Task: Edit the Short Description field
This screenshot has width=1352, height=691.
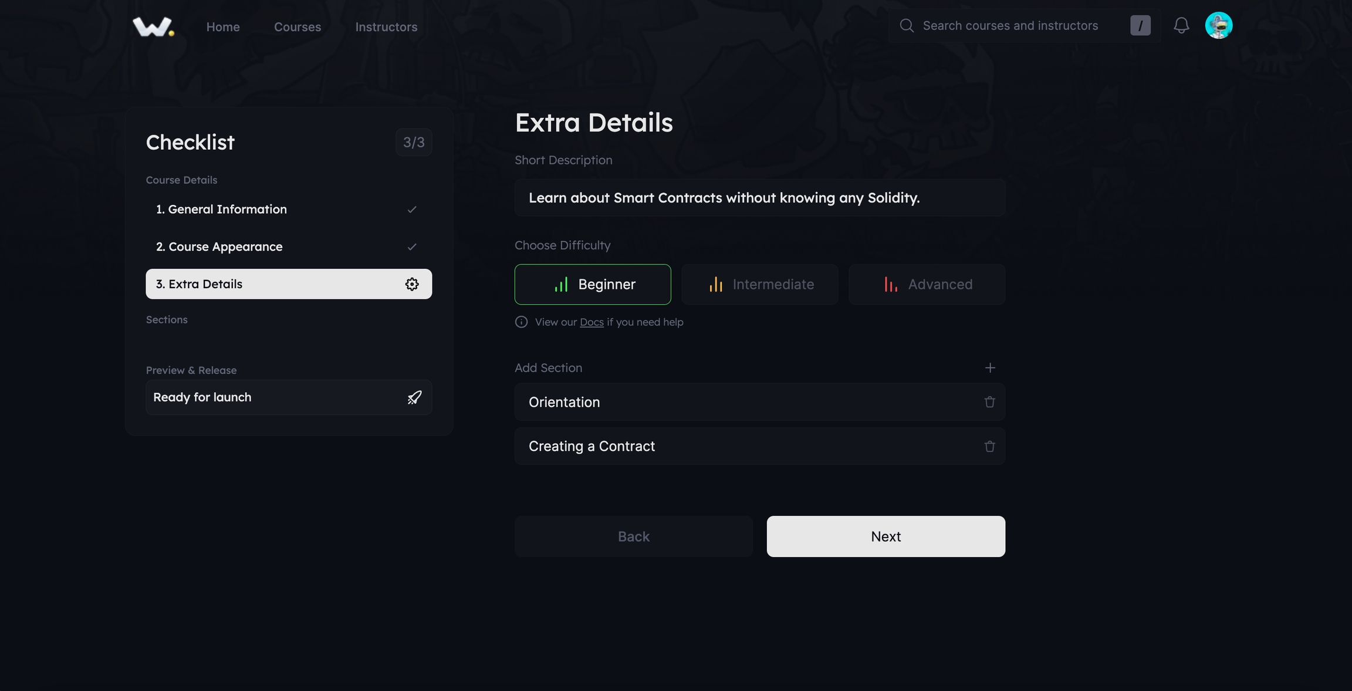Action: pyautogui.click(x=759, y=198)
